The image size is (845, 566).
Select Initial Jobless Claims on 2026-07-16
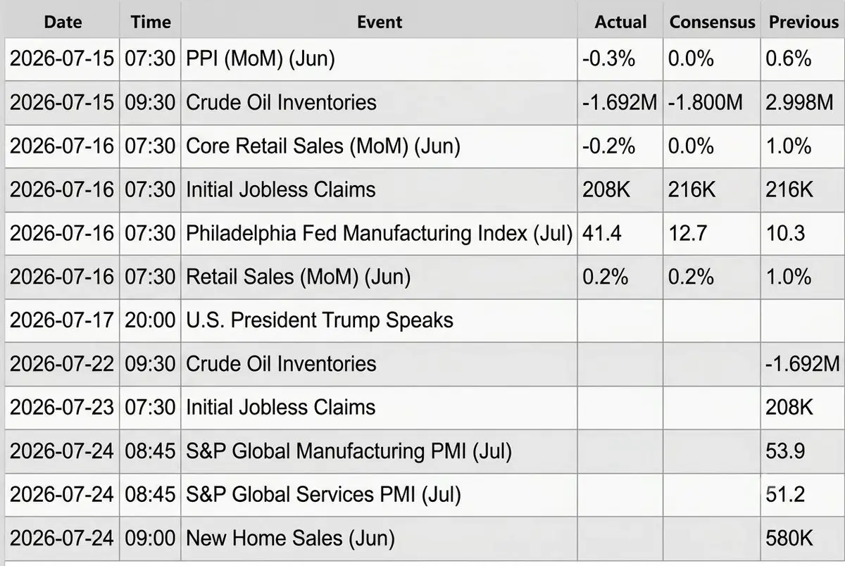pyautogui.click(x=280, y=189)
